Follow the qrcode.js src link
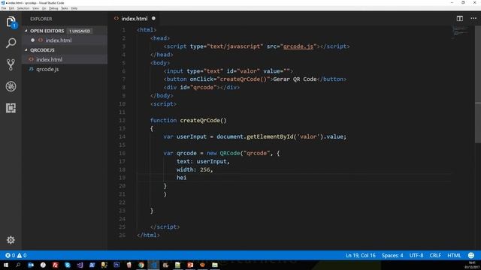 pyautogui.click(x=298, y=46)
